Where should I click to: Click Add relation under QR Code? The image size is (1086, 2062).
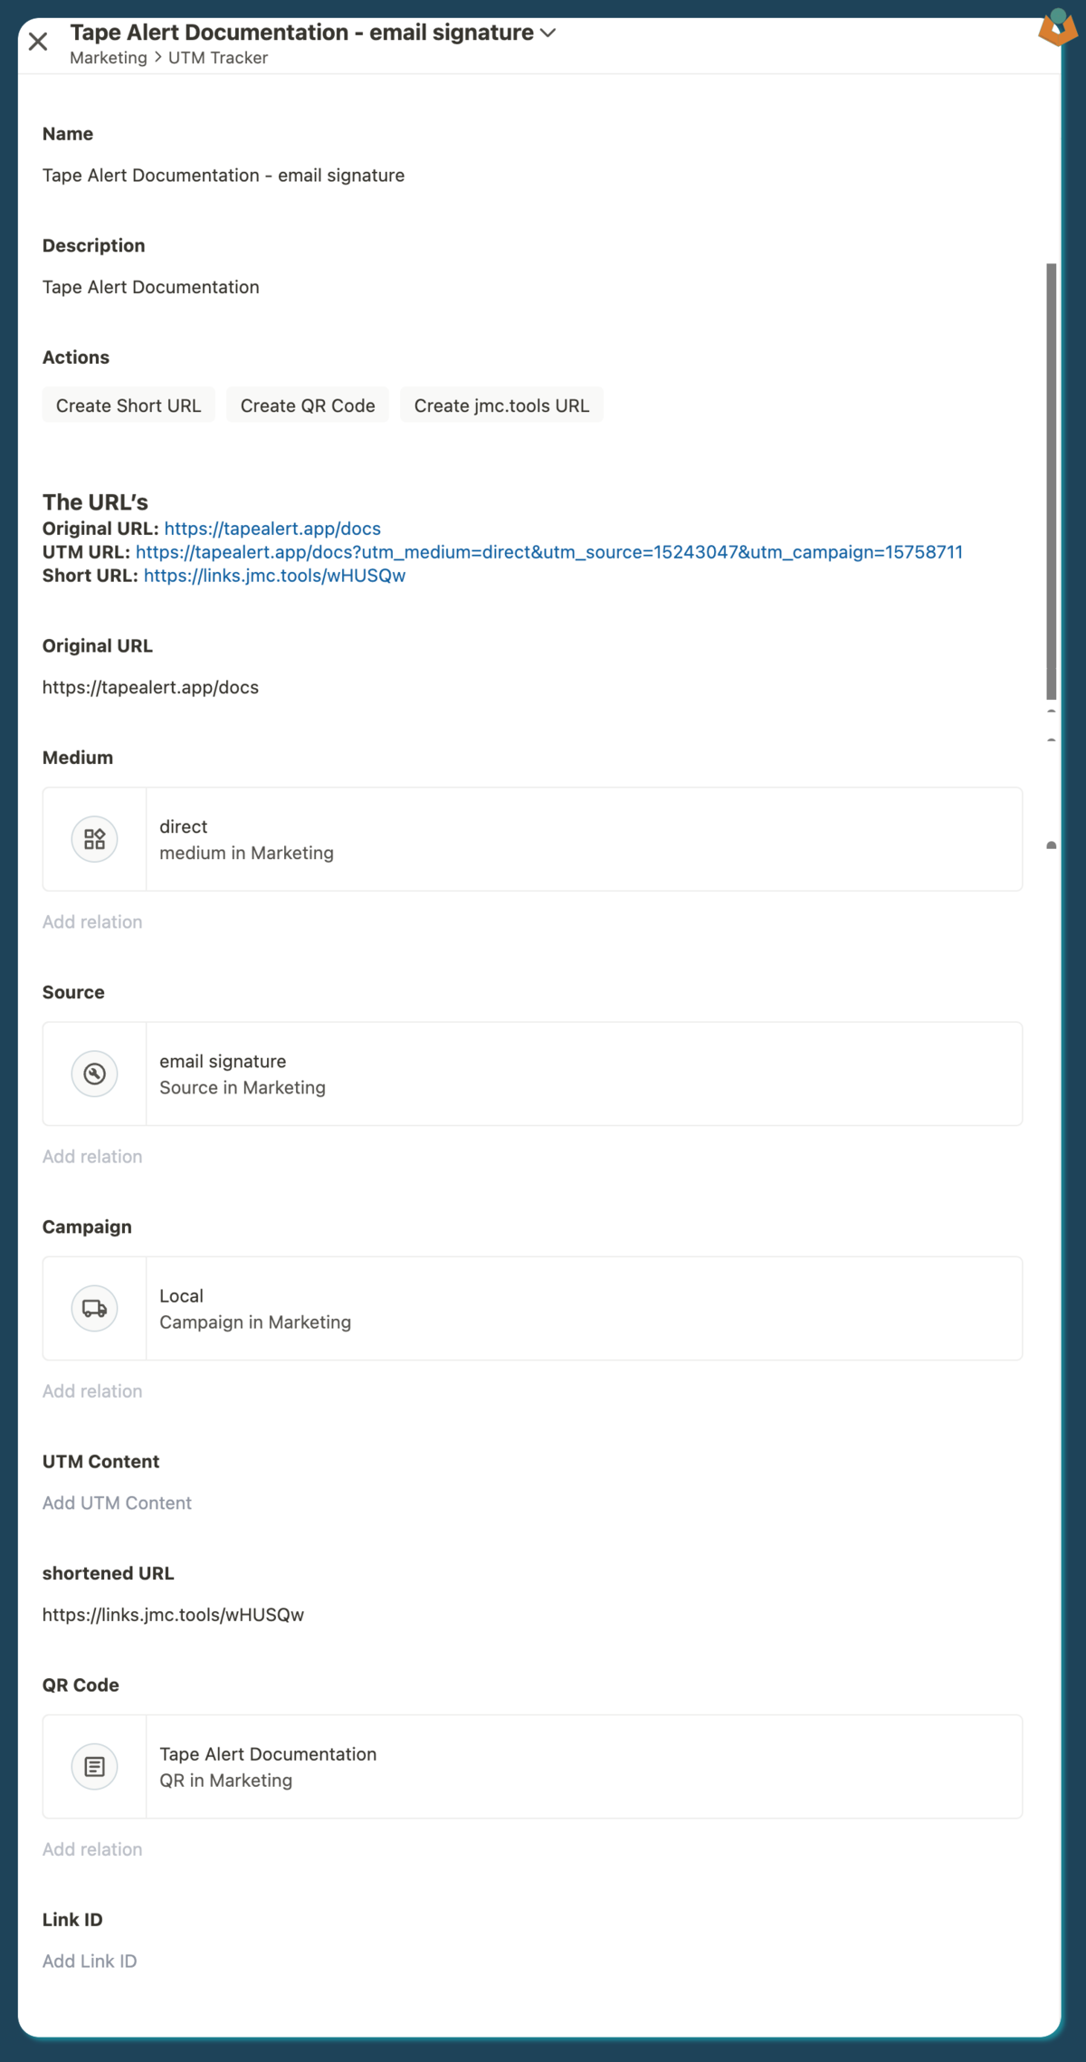tap(92, 1848)
